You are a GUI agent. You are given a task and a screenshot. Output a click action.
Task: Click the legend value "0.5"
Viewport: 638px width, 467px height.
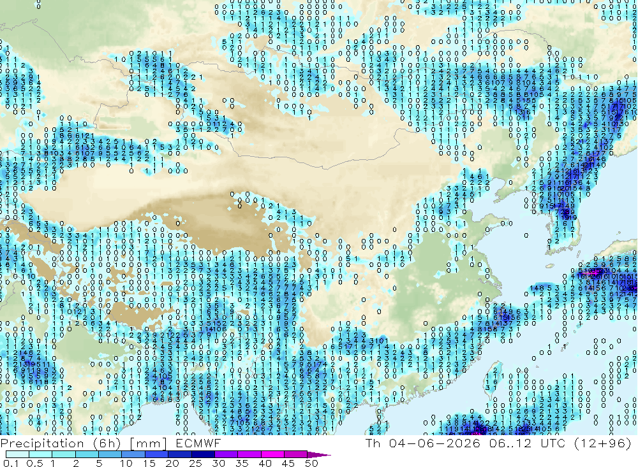point(34,463)
